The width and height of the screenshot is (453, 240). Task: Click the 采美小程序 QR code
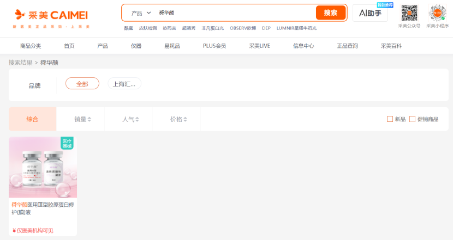(437, 13)
